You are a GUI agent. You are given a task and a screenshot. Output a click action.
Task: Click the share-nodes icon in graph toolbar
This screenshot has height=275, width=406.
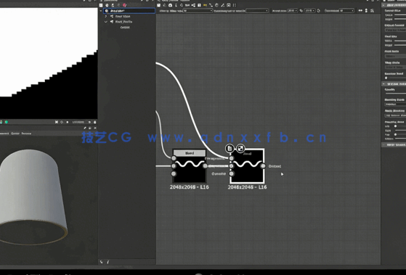coord(193,5)
